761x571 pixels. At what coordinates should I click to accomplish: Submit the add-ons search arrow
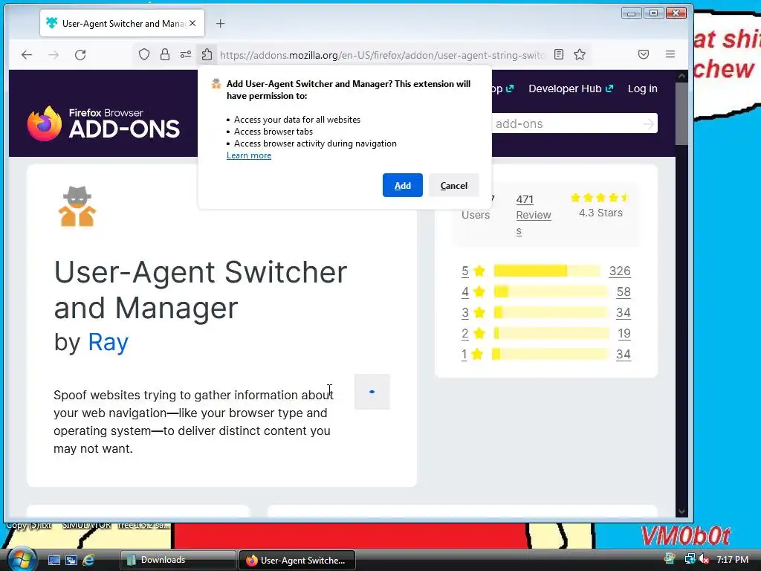[648, 124]
